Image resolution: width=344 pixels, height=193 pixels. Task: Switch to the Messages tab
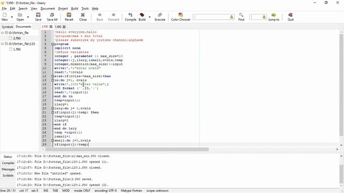[x=8, y=169]
